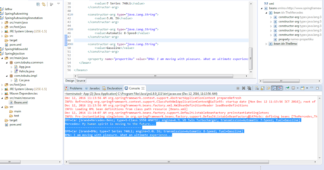The width and height of the screenshot is (324, 170).
Task: Clear the Console output
Action: point(257,88)
